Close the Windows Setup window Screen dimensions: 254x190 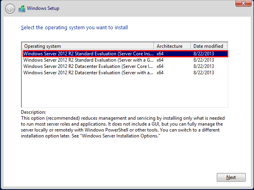[243, 3]
